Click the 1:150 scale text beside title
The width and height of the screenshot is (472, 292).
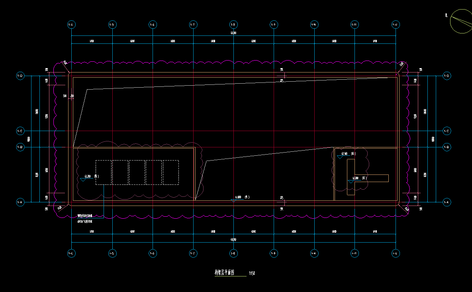click(x=252, y=273)
